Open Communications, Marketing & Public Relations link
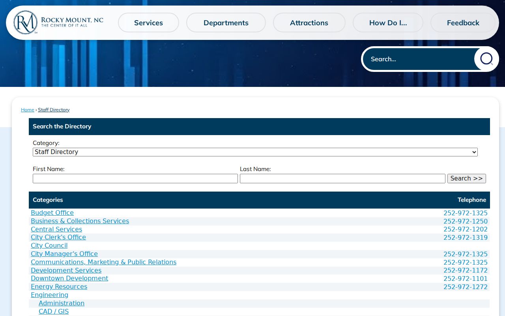The width and height of the screenshot is (505, 316). click(103, 262)
